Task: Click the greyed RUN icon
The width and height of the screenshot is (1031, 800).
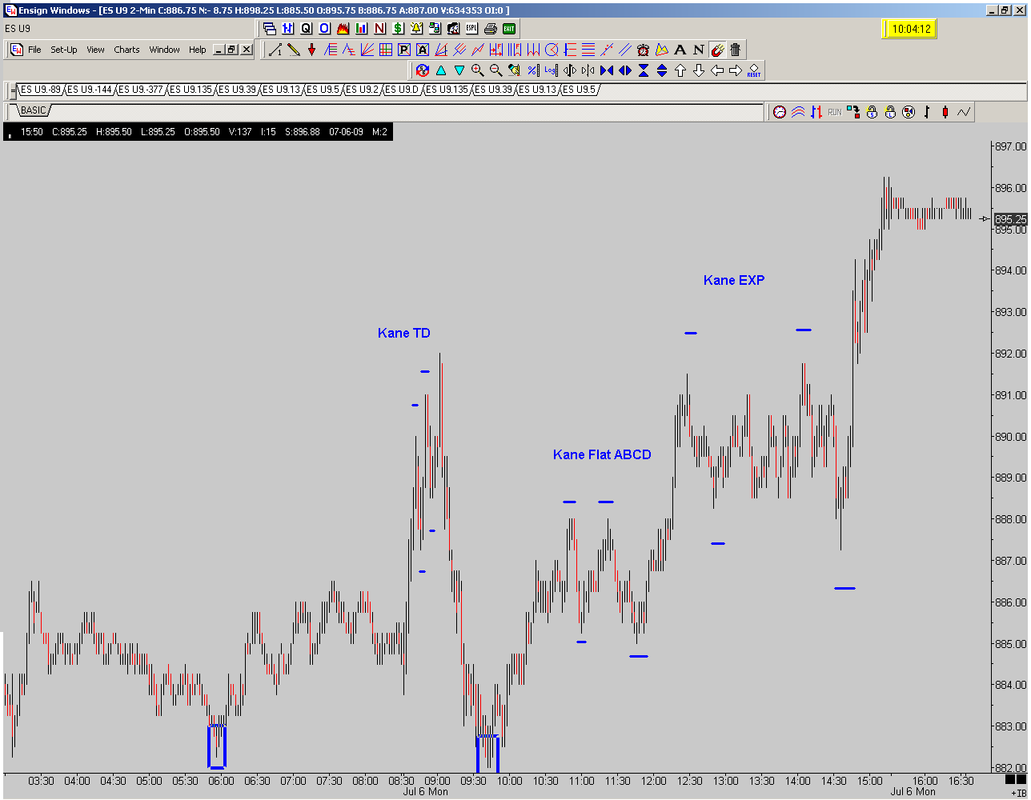Action: coord(835,112)
